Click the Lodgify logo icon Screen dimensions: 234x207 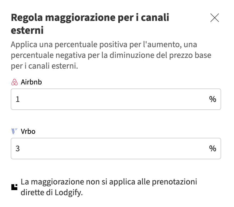14,187
